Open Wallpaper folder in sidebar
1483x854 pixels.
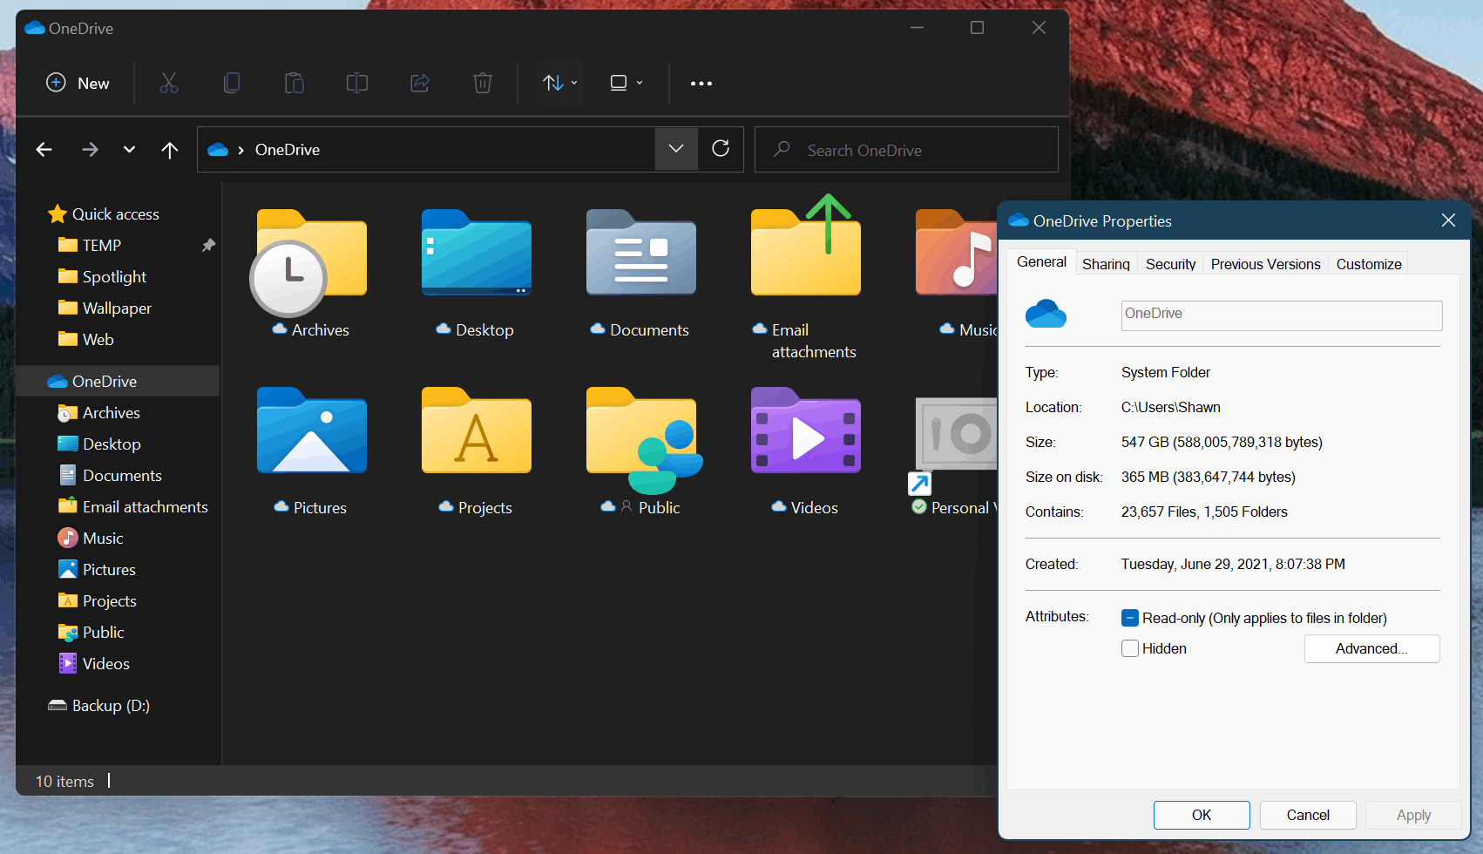(x=117, y=308)
